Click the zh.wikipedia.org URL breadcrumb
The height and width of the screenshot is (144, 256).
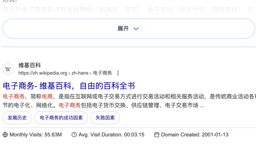(65, 73)
